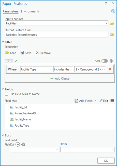Screen dimensions: 117x166
Task: Click numeric type icon beside ParentRecAreaID
Action: [x=12, y=113]
